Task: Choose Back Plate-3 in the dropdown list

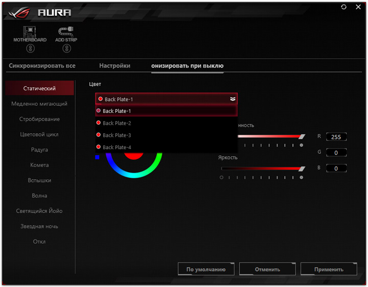Action: 167,135
